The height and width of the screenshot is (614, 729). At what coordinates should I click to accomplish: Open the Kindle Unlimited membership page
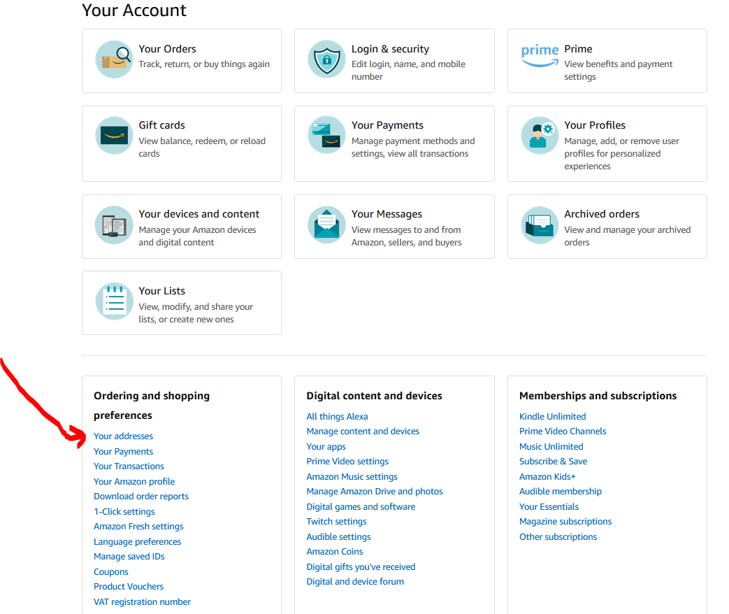552,416
